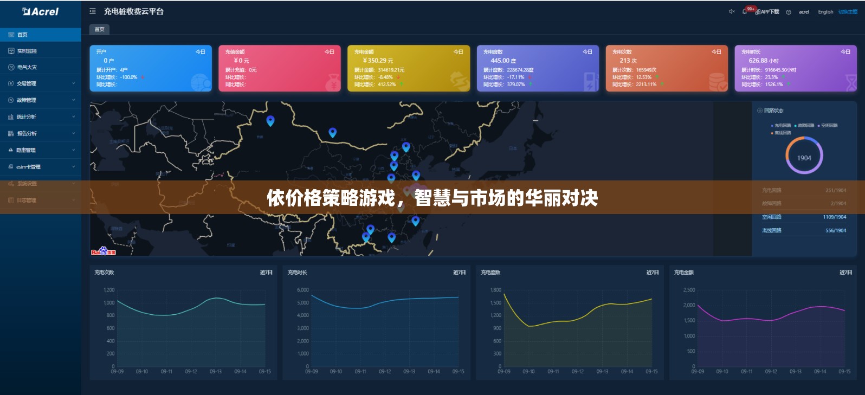Click the money-bag icon on the 充值金额 card
The width and height of the screenshot is (865, 395).
coord(332,82)
